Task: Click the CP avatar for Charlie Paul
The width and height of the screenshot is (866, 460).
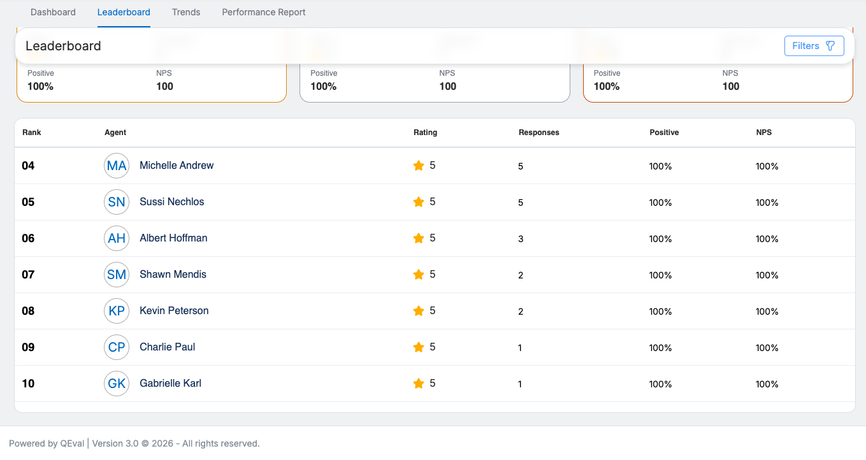Action: point(117,347)
